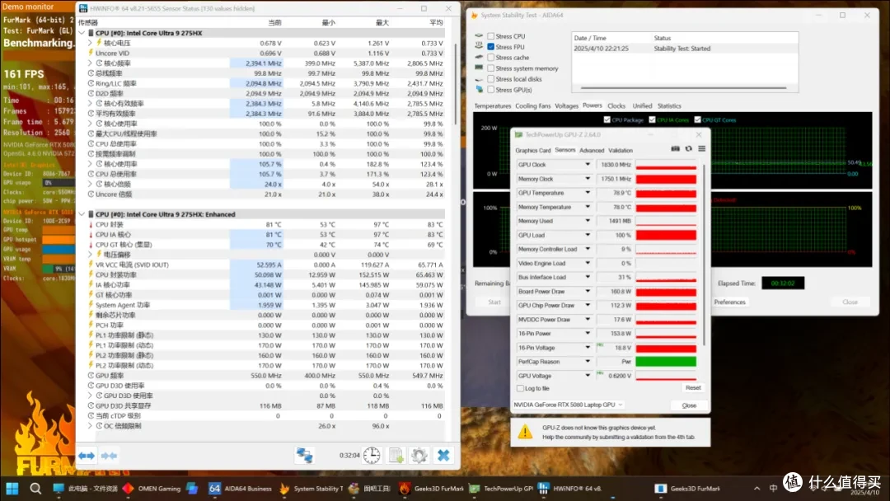The image size is (890, 501).
Task: Switch to Cooling Fans tab
Action: pyautogui.click(x=533, y=106)
